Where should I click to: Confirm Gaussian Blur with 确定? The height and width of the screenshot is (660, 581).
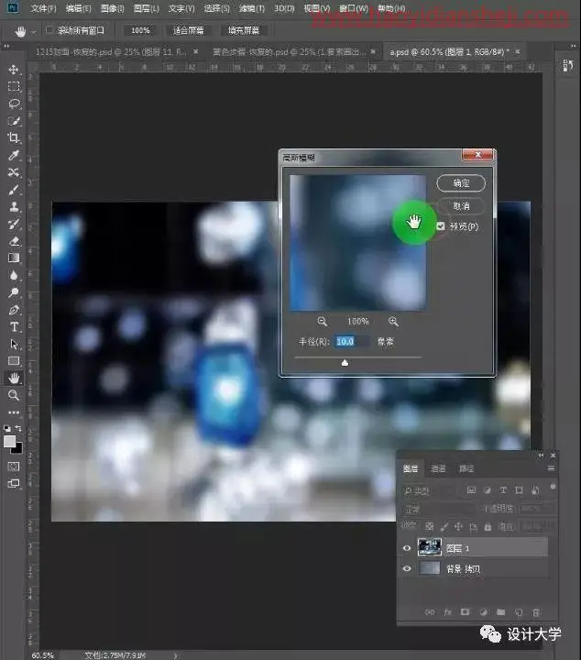click(x=461, y=183)
